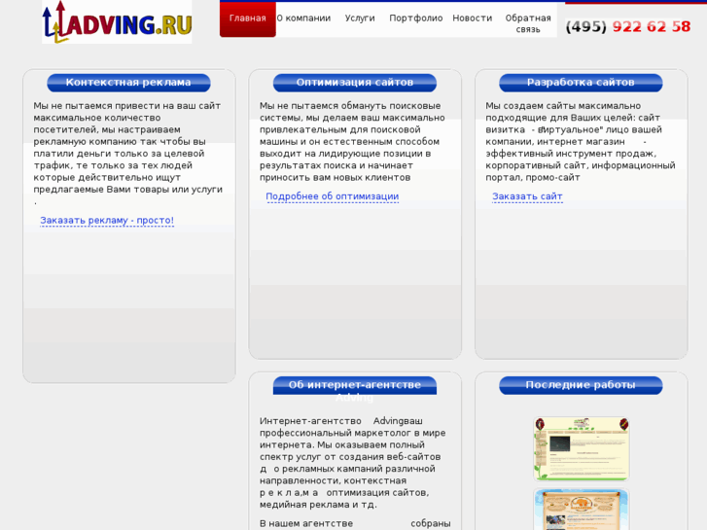Open the Портфолио menu item

[x=415, y=18]
